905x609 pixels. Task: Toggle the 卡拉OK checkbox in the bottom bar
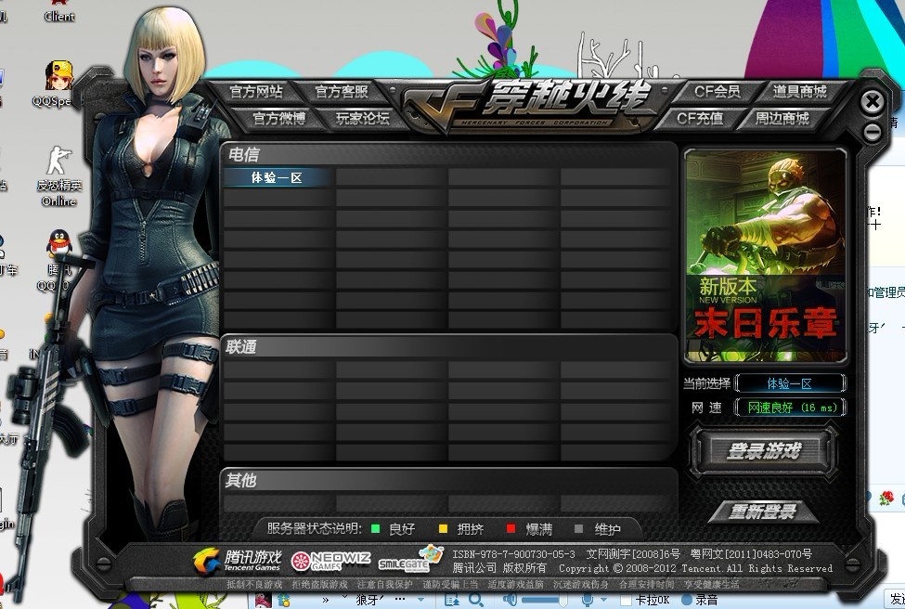coord(626,601)
